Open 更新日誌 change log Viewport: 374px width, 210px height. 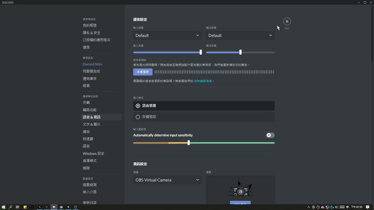[89, 202]
